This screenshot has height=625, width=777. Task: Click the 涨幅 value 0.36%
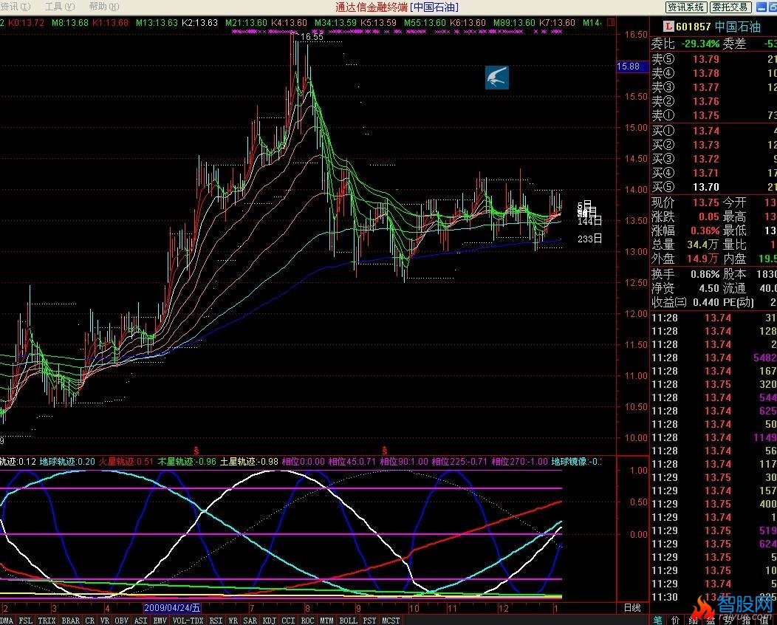coord(705,230)
